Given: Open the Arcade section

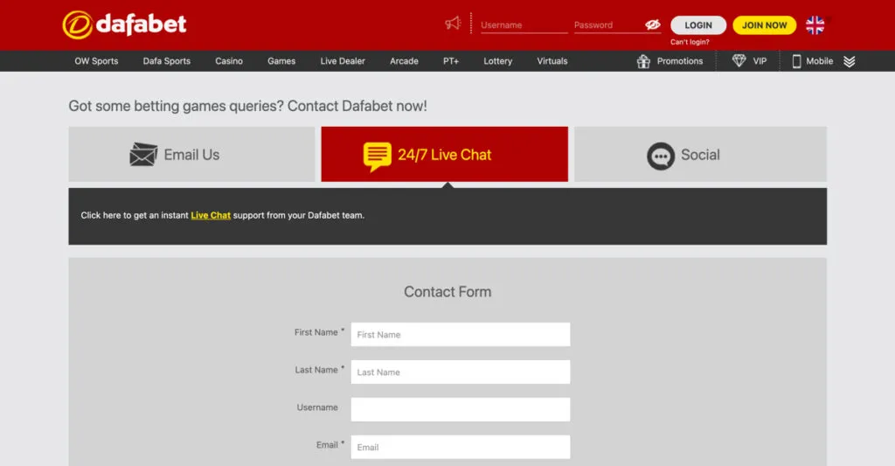Looking at the screenshot, I should point(404,61).
